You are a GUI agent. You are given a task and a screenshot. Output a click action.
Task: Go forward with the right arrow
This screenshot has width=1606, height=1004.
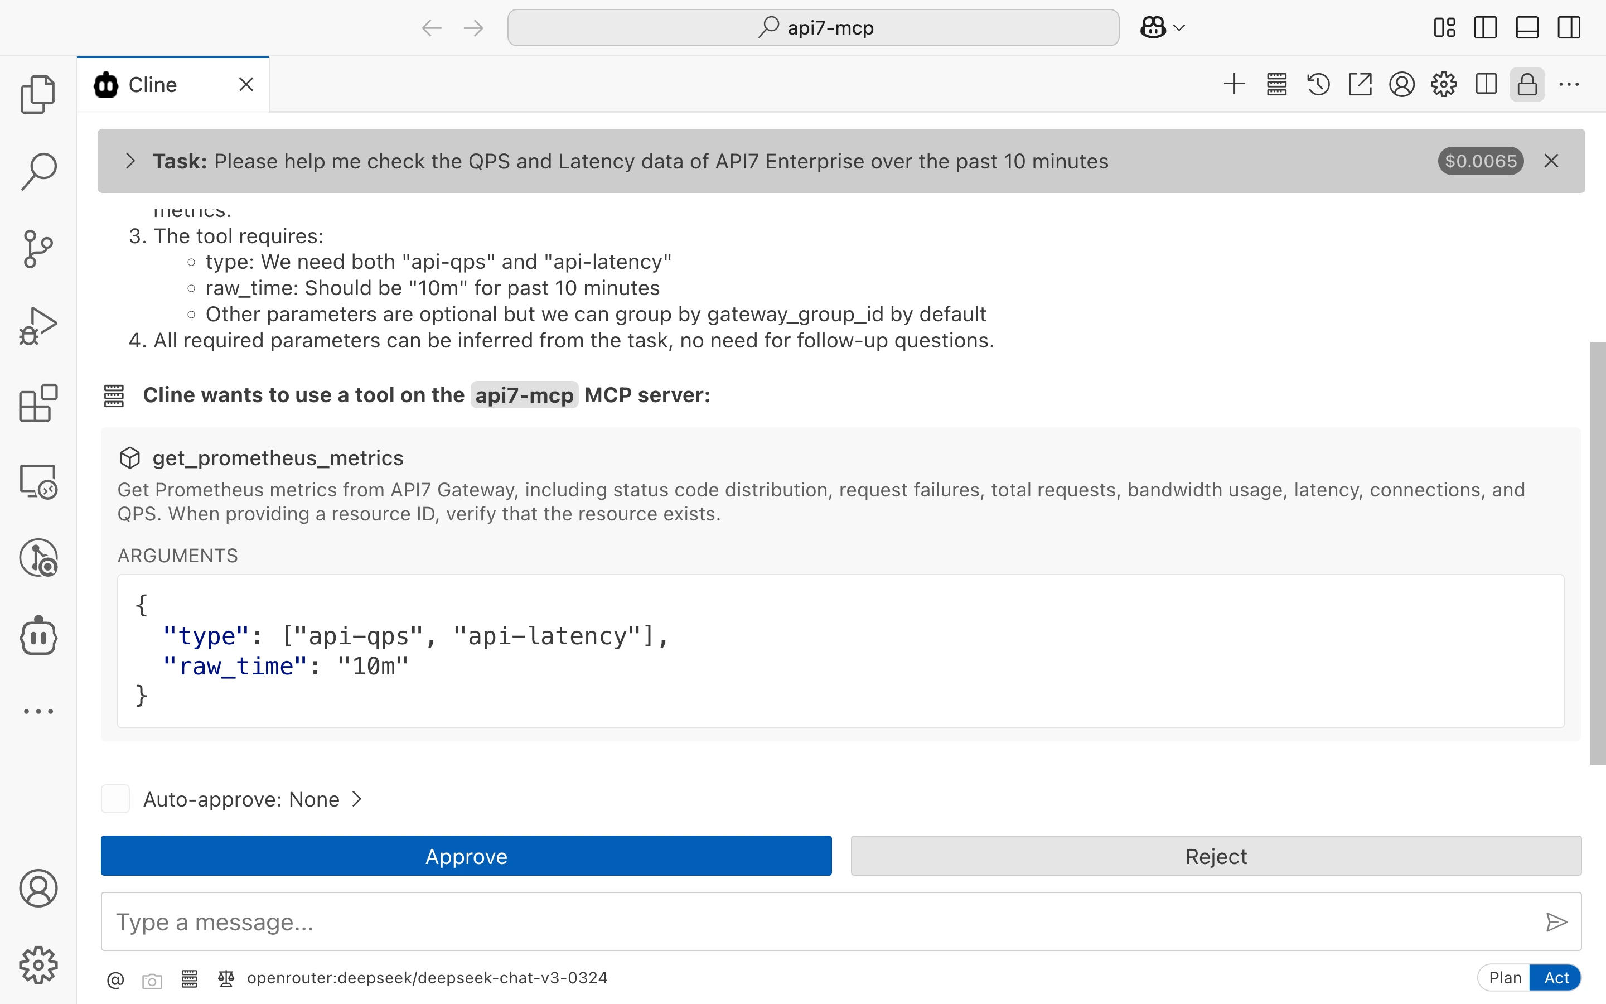click(x=473, y=28)
